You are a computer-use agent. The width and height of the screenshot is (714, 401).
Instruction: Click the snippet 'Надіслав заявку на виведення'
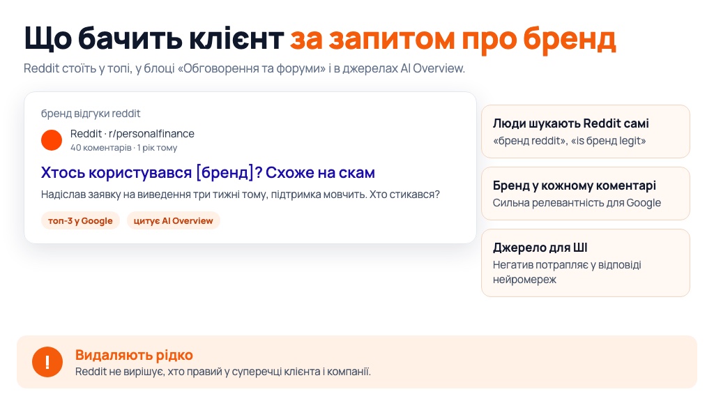point(241,195)
